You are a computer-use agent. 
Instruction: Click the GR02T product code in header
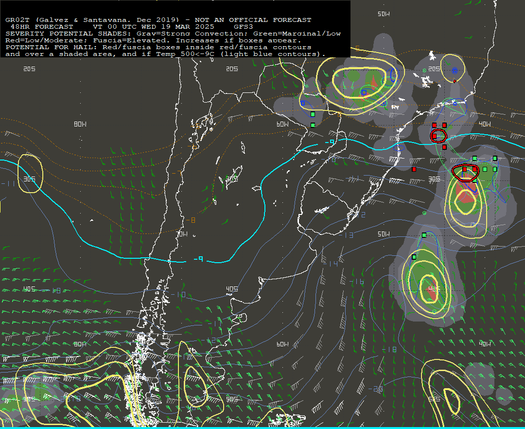[17, 20]
